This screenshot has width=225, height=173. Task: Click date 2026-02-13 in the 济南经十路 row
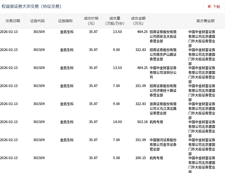coord(9,86)
